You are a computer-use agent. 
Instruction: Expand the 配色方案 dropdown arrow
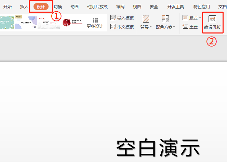[x=174, y=27]
